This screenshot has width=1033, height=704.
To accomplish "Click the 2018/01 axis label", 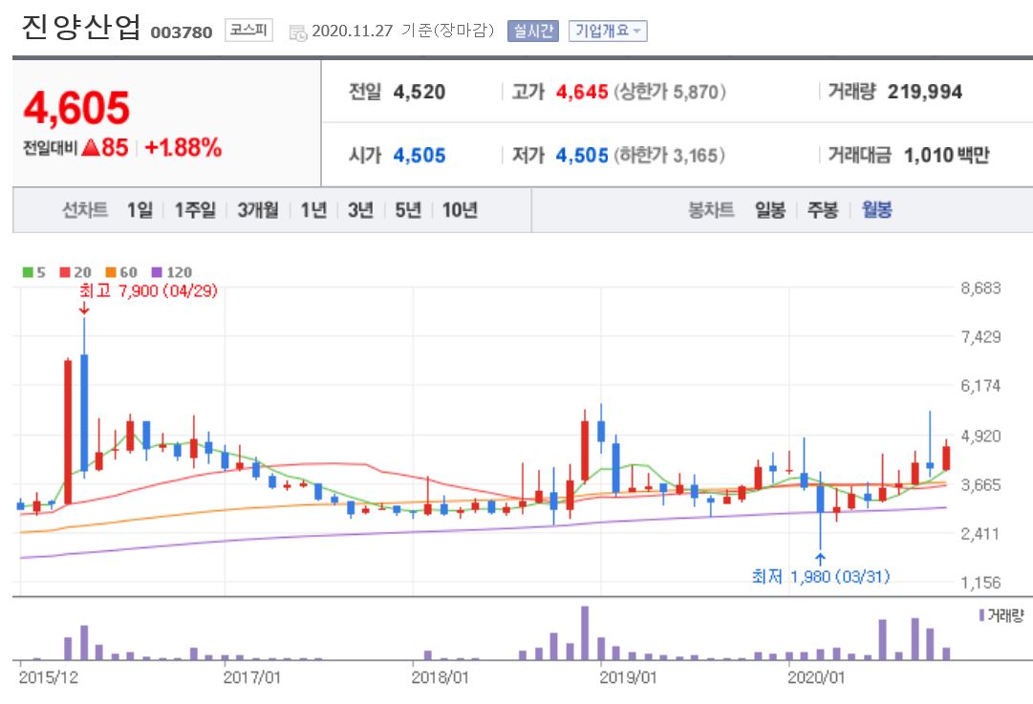I will click(x=440, y=677).
